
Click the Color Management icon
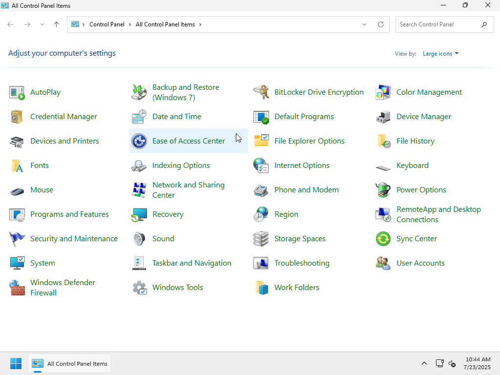point(383,92)
